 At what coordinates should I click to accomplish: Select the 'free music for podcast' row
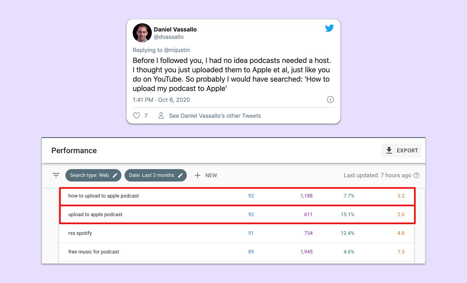tap(94, 252)
